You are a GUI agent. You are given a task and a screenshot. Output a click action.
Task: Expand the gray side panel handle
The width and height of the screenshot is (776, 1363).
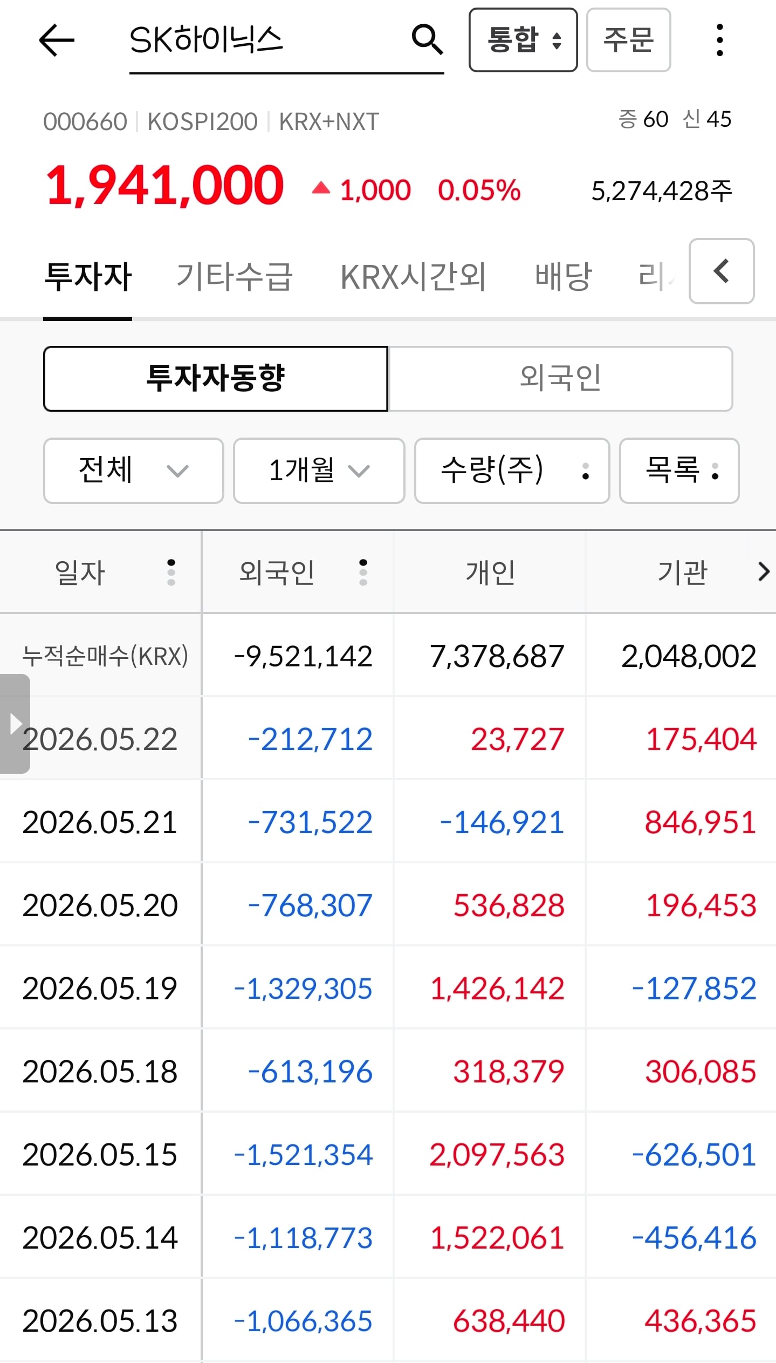click(15, 724)
